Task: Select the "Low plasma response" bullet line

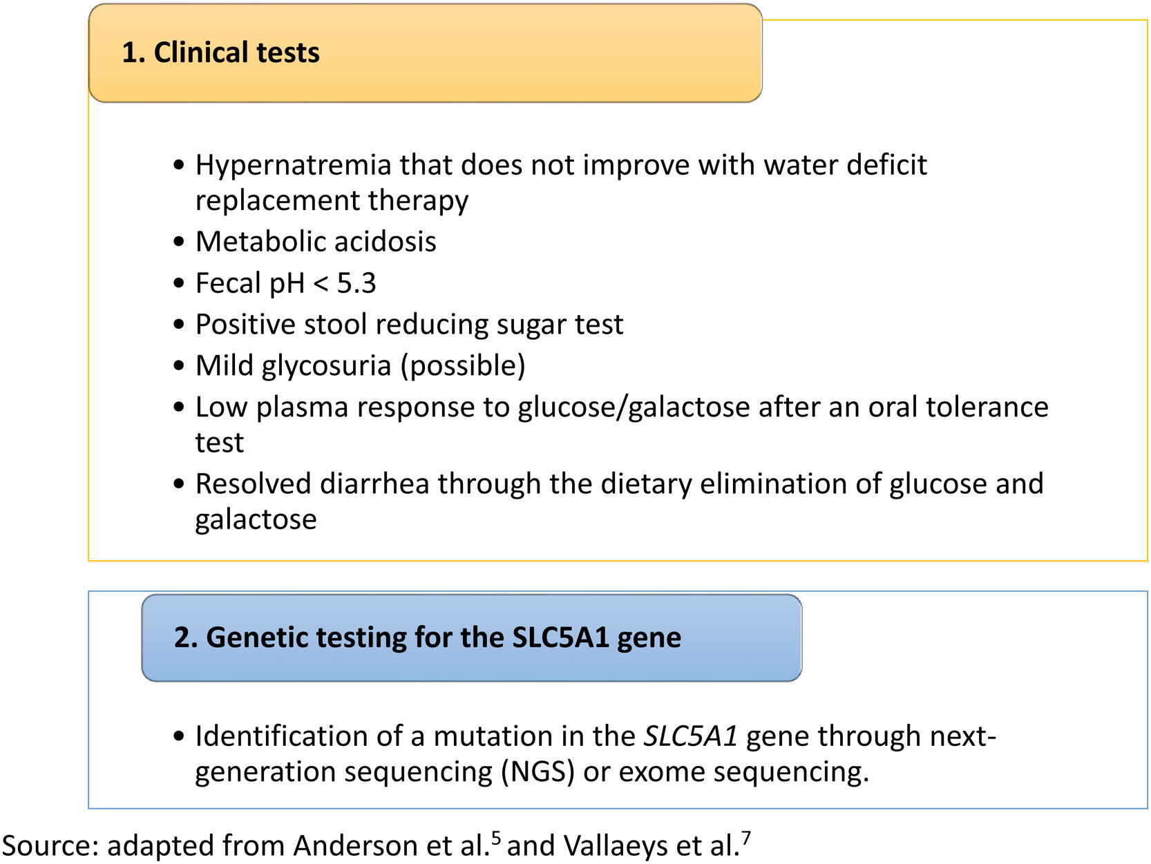Action: pos(621,407)
